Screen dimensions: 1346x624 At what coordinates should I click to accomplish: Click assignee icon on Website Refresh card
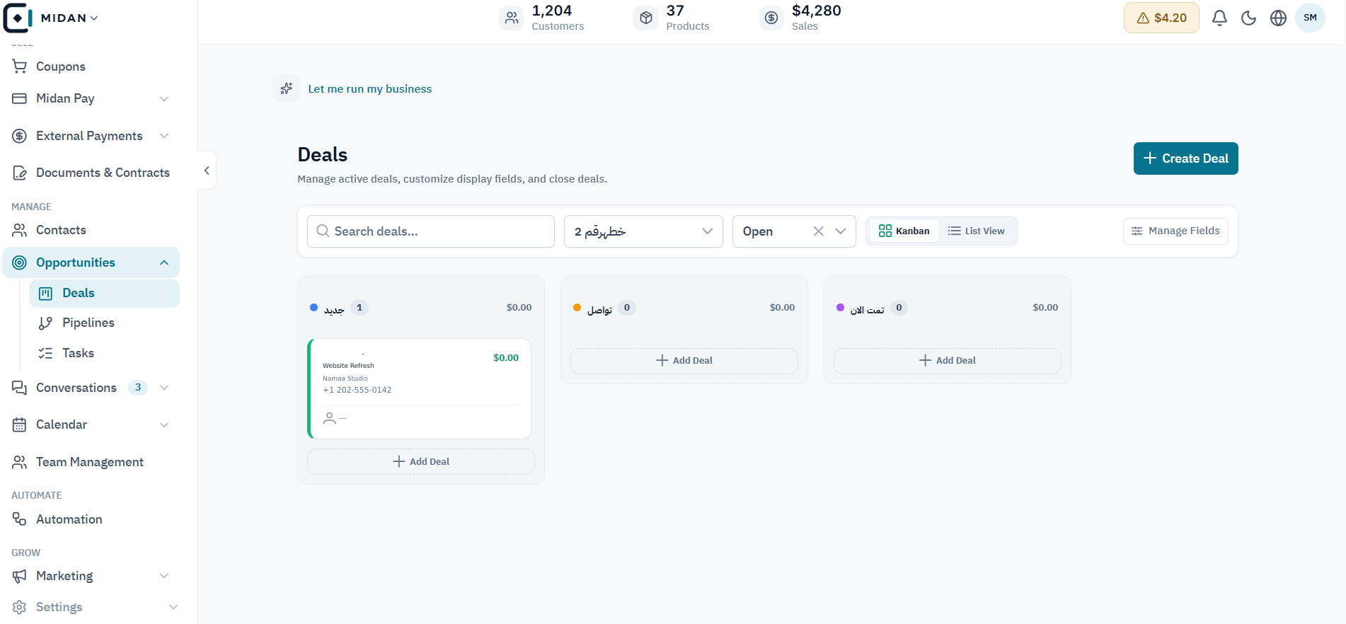tap(330, 418)
